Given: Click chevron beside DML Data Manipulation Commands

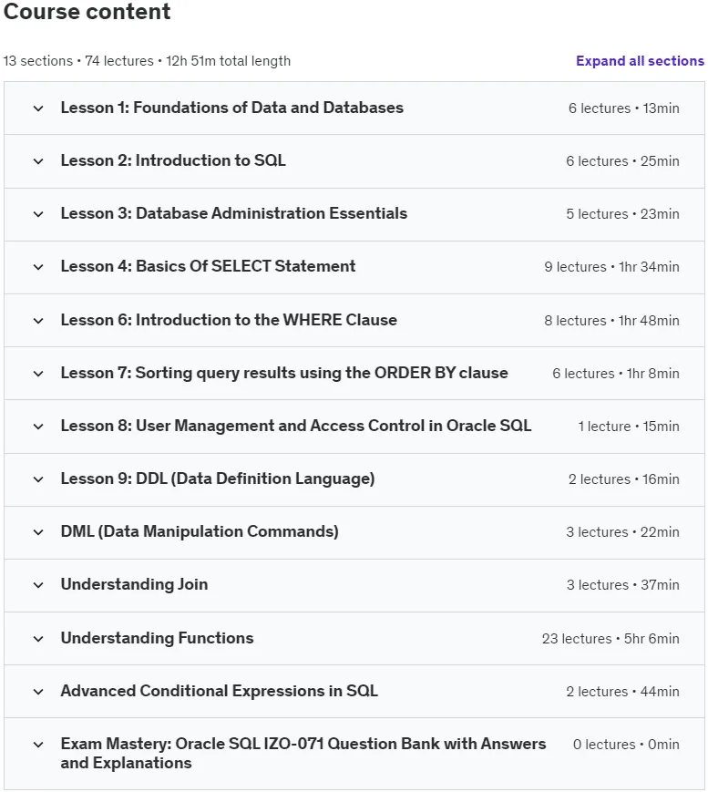Looking at the screenshot, I should (38, 532).
